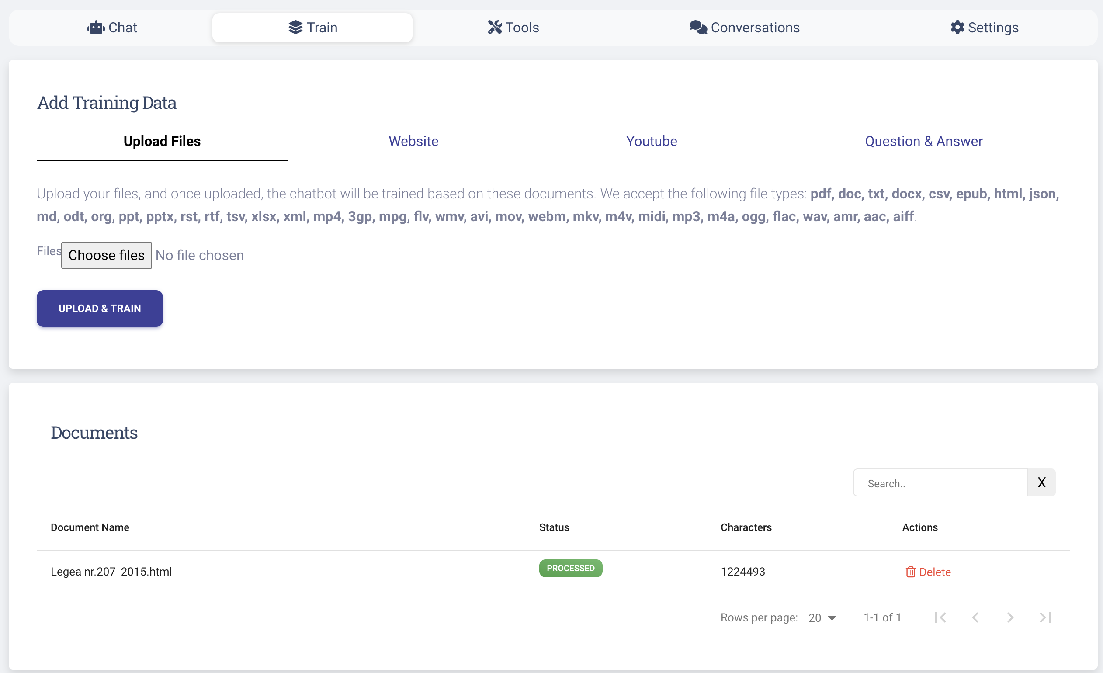Image resolution: width=1103 pixels, height=673 pixels.
Task: Go to the next page arrow
Action: coord(1010,618)
